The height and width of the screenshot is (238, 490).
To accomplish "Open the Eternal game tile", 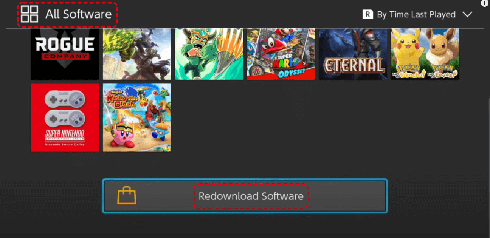I will [353, 54].
